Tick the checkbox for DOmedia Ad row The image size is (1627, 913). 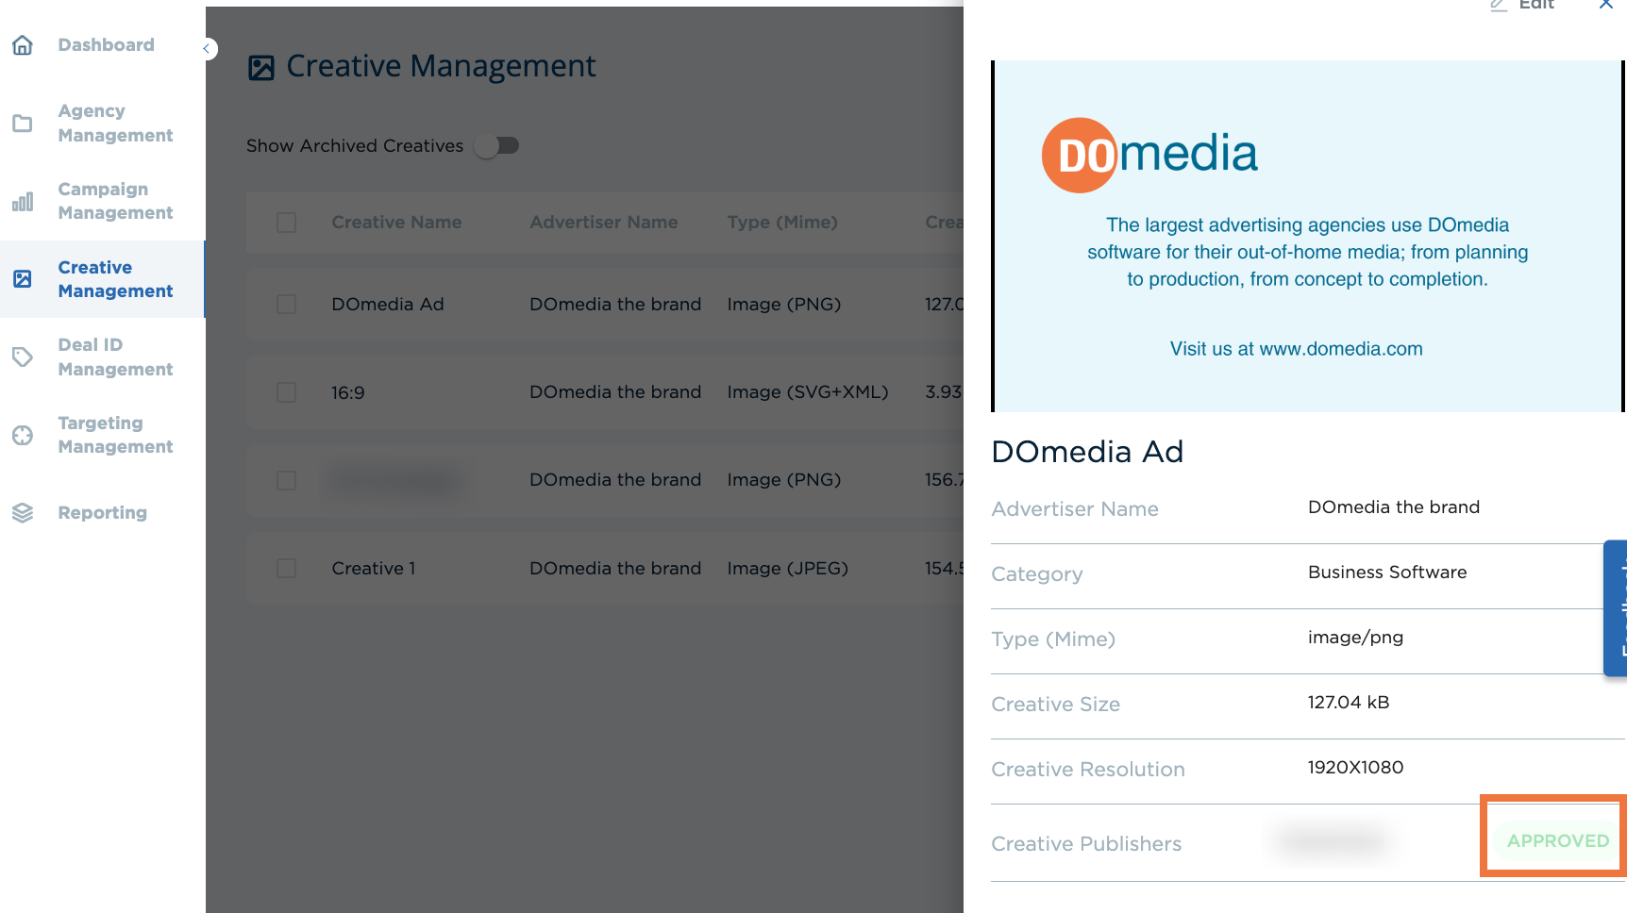pos(287,305)
